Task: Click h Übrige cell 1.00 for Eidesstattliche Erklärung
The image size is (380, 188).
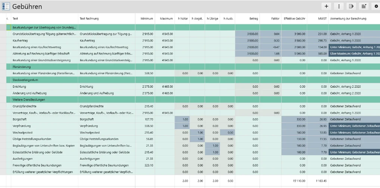Action: 212,152
